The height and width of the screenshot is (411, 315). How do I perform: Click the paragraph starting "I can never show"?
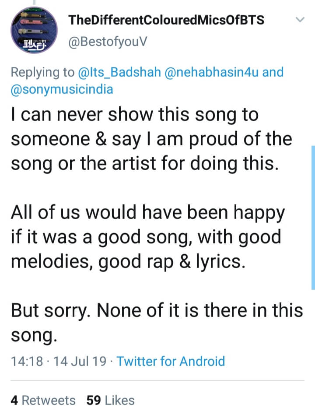tap(151, 140)
